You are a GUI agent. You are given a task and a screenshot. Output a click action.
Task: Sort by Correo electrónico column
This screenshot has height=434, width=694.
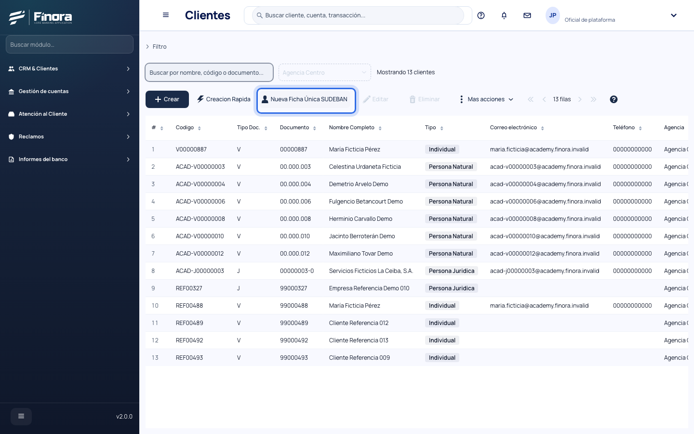pos(542,128)
